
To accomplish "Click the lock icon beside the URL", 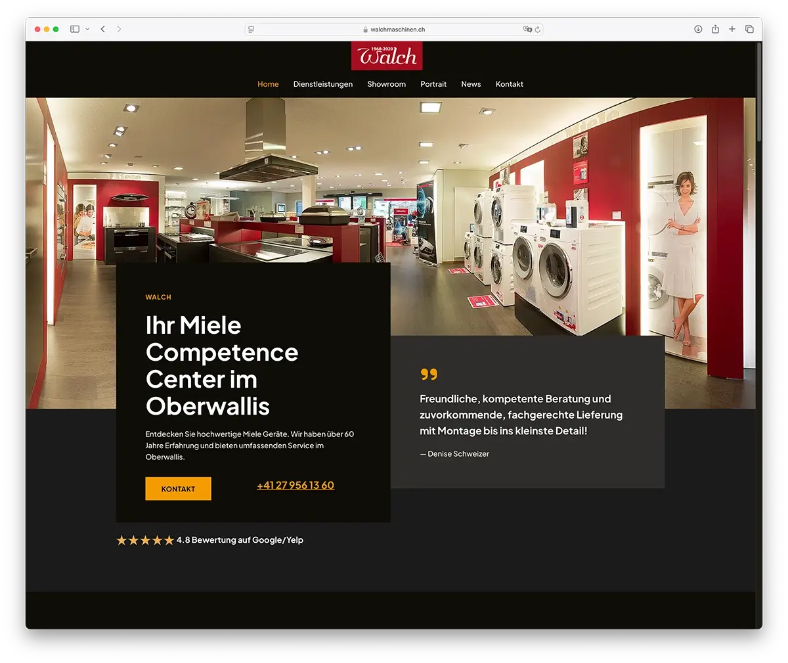I will tap(366, 30).
